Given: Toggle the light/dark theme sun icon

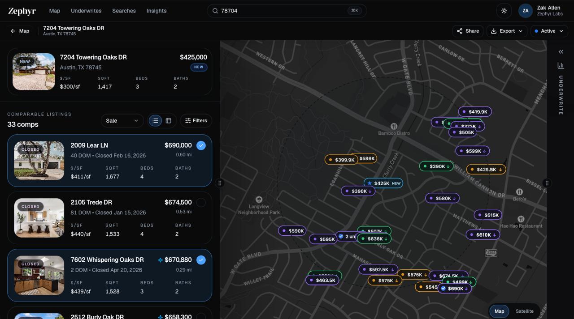Looking at the screenshot, I should [504, 11].
